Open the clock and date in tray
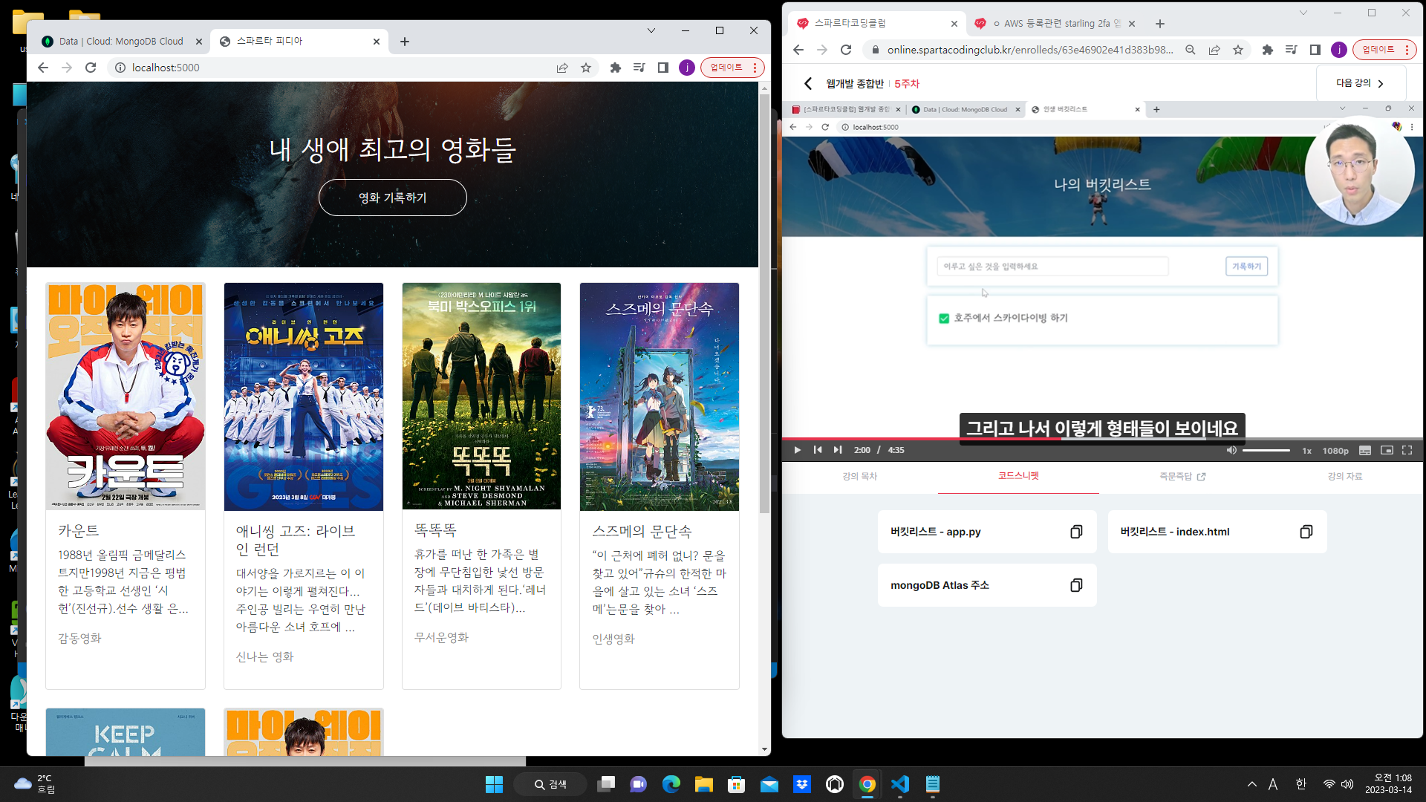Viewport: 1426px width, 802px height. click(x=1389, y=784)
